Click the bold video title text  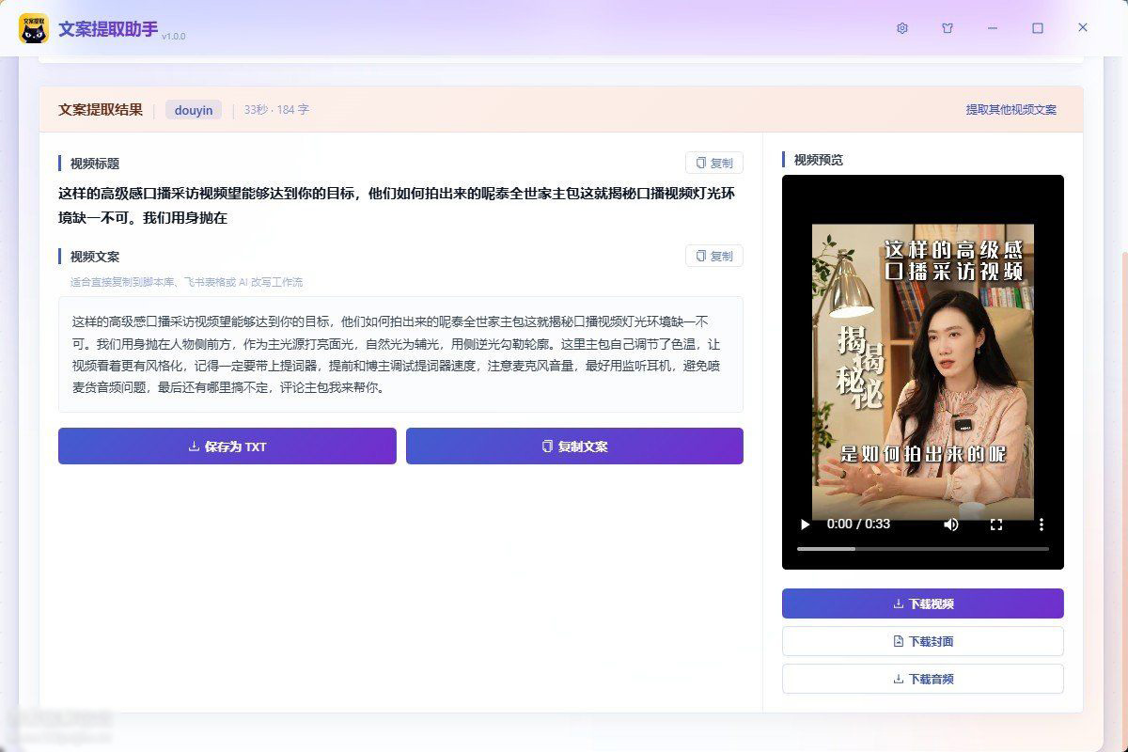click(x=397, y=205)
